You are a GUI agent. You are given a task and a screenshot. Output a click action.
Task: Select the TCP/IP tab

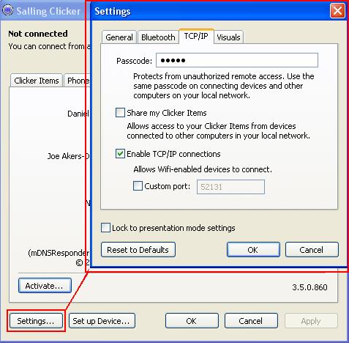pos(196,36)
